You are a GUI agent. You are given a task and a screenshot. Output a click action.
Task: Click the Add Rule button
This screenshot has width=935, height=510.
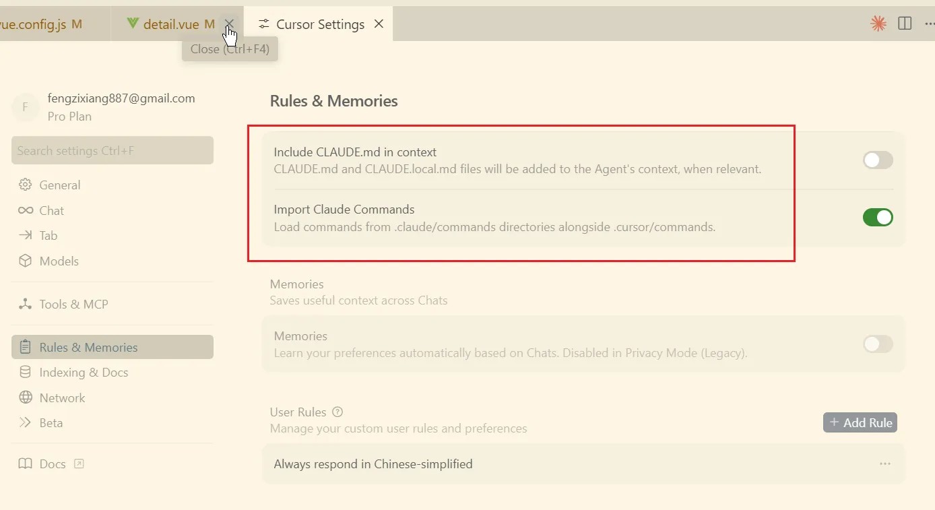(860, 422)
